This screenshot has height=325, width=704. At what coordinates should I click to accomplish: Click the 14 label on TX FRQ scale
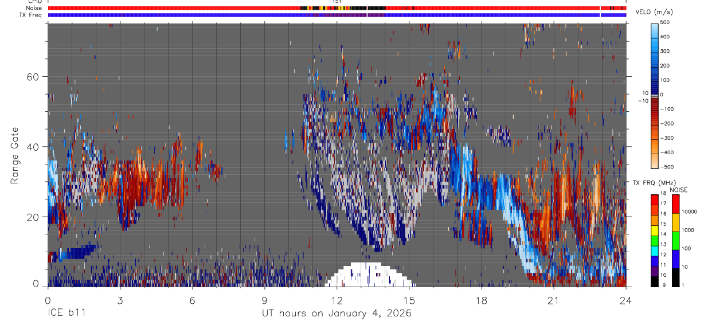pos(664,234)
